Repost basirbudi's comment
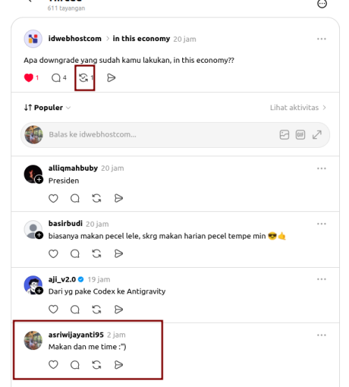 96,254
